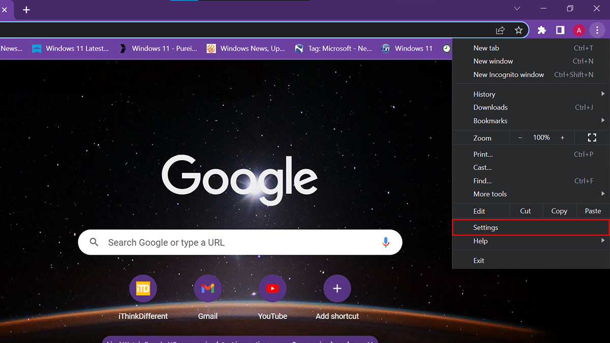The height and width of the screenshot is (343, 610).
Task: Increase zoom with the plus button
Action: (562, 138)
